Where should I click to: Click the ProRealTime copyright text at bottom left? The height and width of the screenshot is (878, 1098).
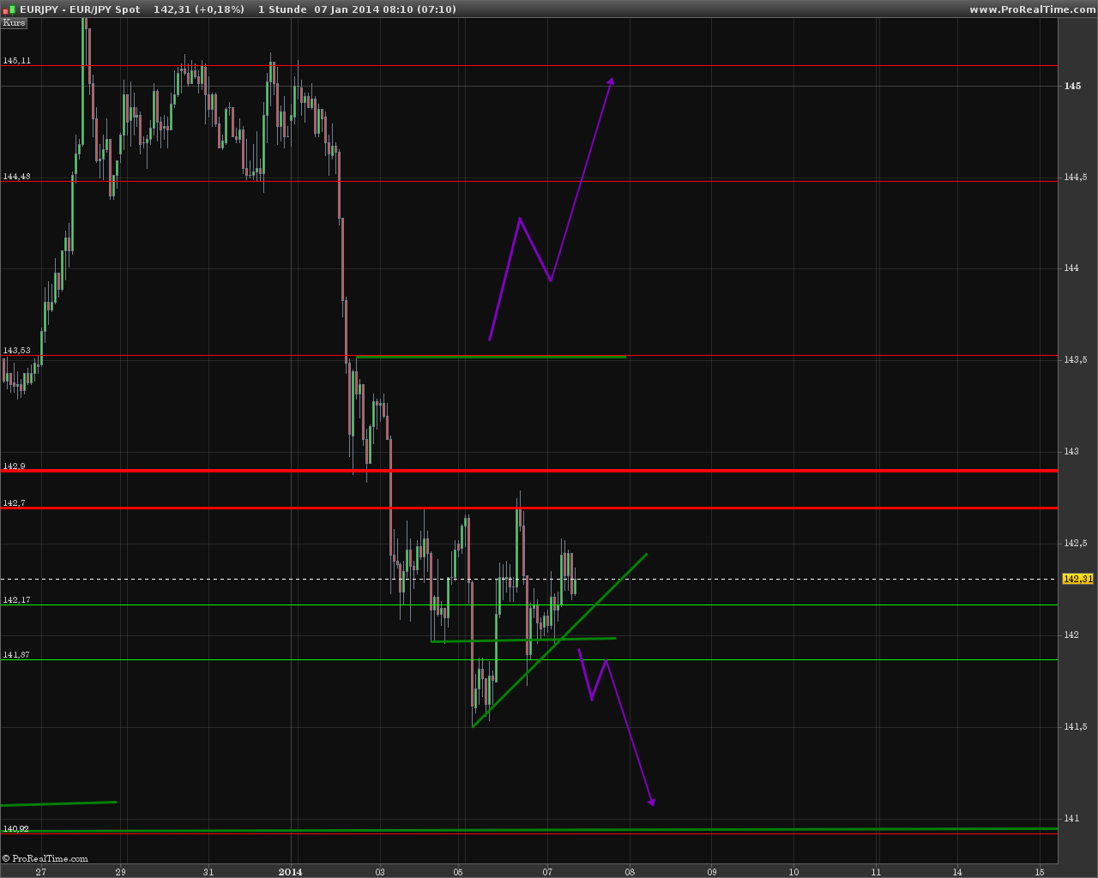coord(45,858)
